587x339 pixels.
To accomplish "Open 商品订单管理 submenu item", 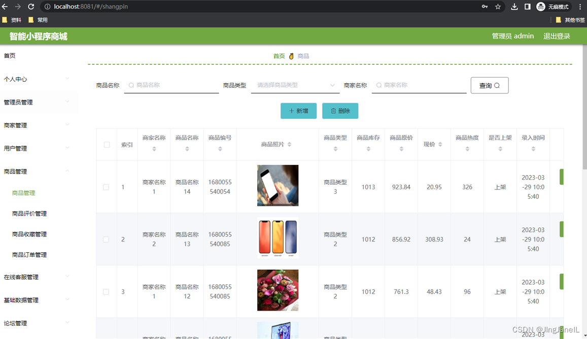I will [x=29, y=255].
